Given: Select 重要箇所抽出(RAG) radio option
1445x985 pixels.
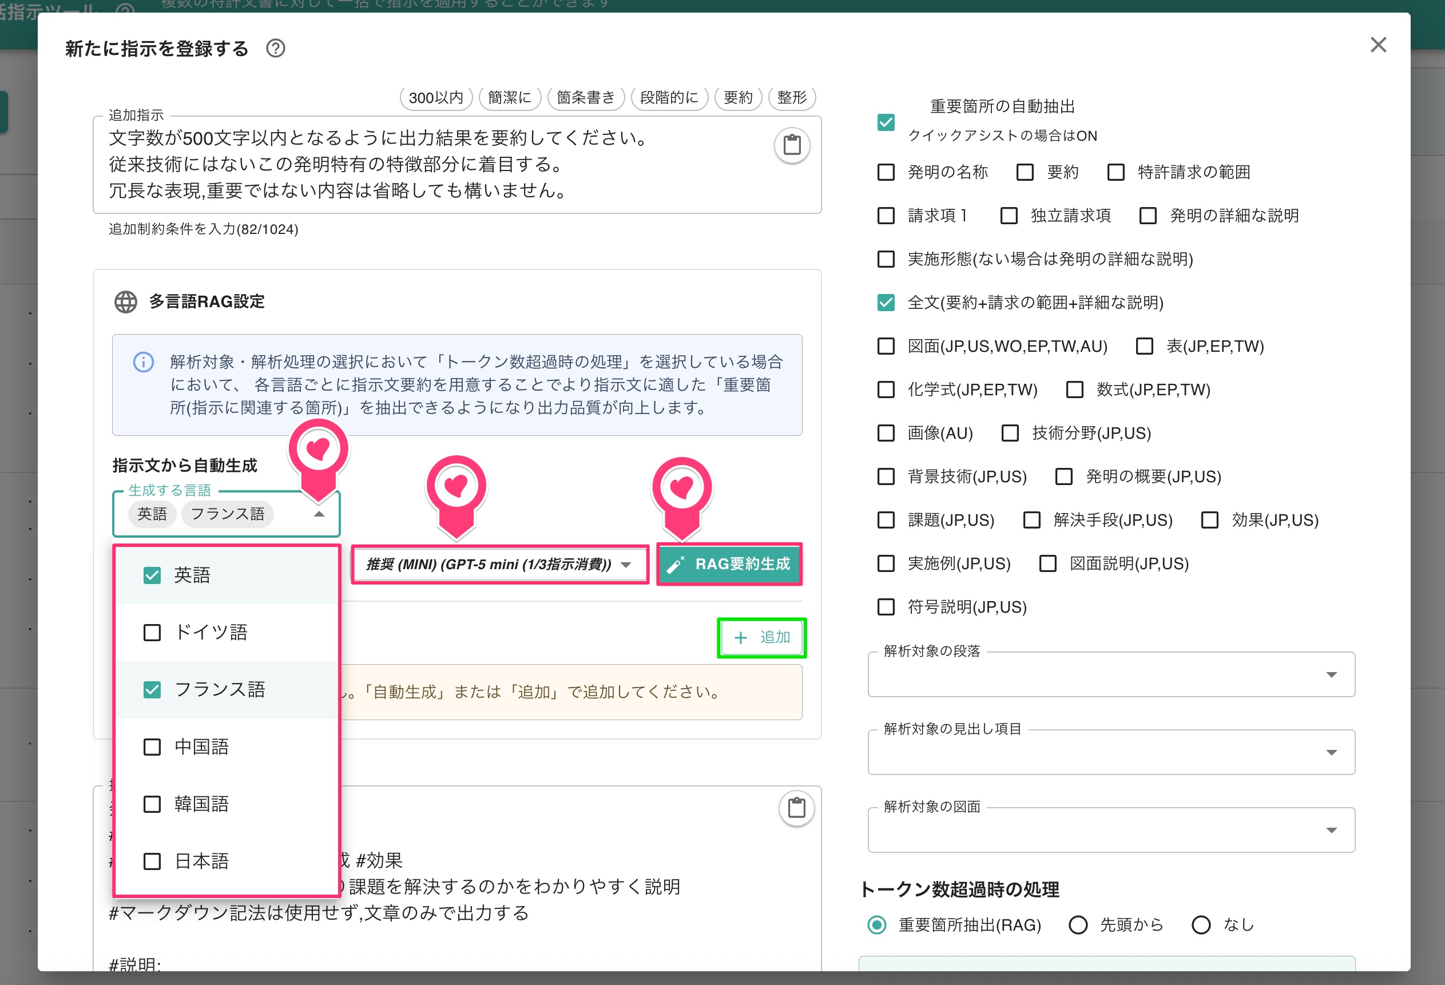Looking at the screenshot, I should click(878, 926).
